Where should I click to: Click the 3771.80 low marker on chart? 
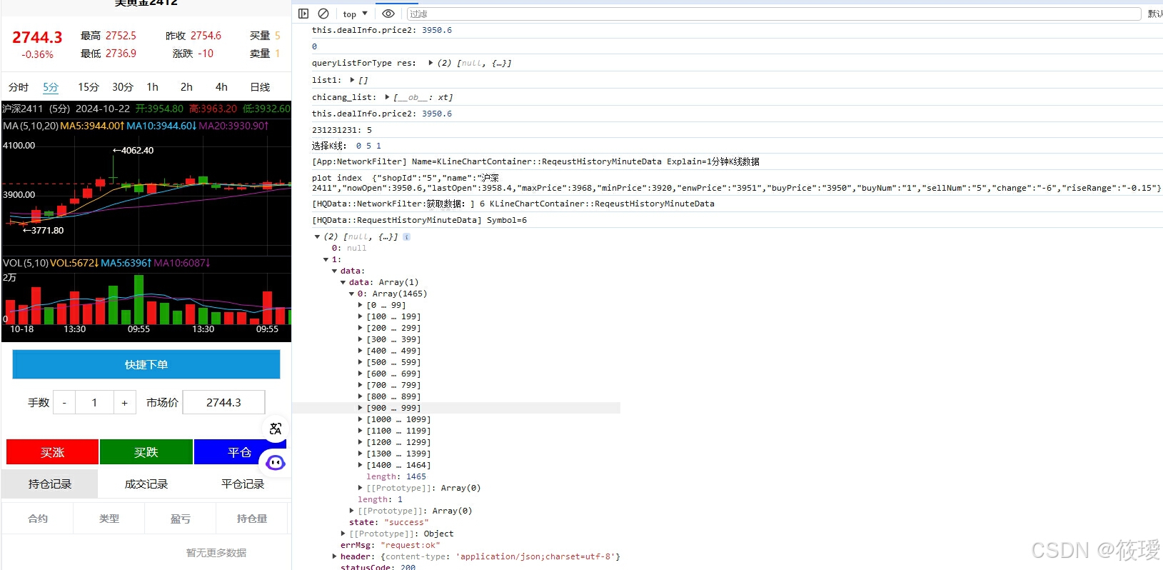pos(43,231)
